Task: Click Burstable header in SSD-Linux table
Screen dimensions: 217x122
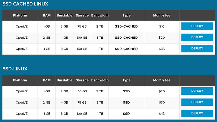Action: click(x=64, y=80)
